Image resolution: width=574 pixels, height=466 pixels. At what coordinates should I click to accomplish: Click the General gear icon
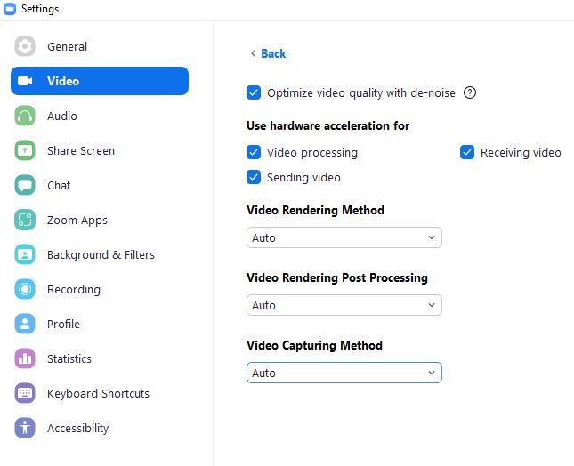click(25, 46)
